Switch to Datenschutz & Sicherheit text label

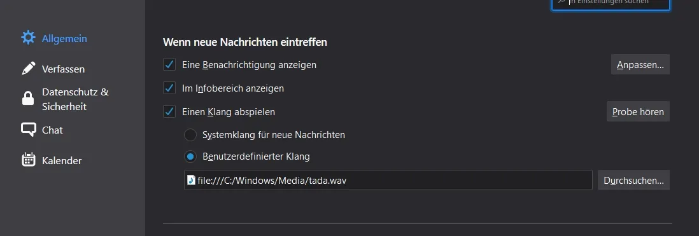(75, 99)
